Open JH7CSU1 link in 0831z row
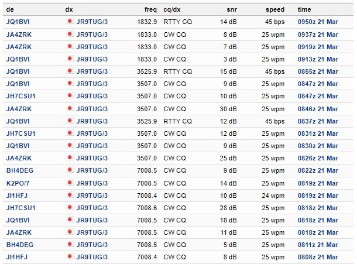 20,133
